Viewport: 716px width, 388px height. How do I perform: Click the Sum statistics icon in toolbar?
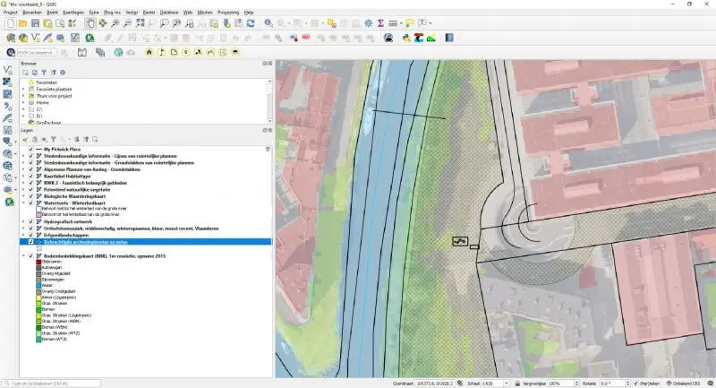[x=380, y=23]
